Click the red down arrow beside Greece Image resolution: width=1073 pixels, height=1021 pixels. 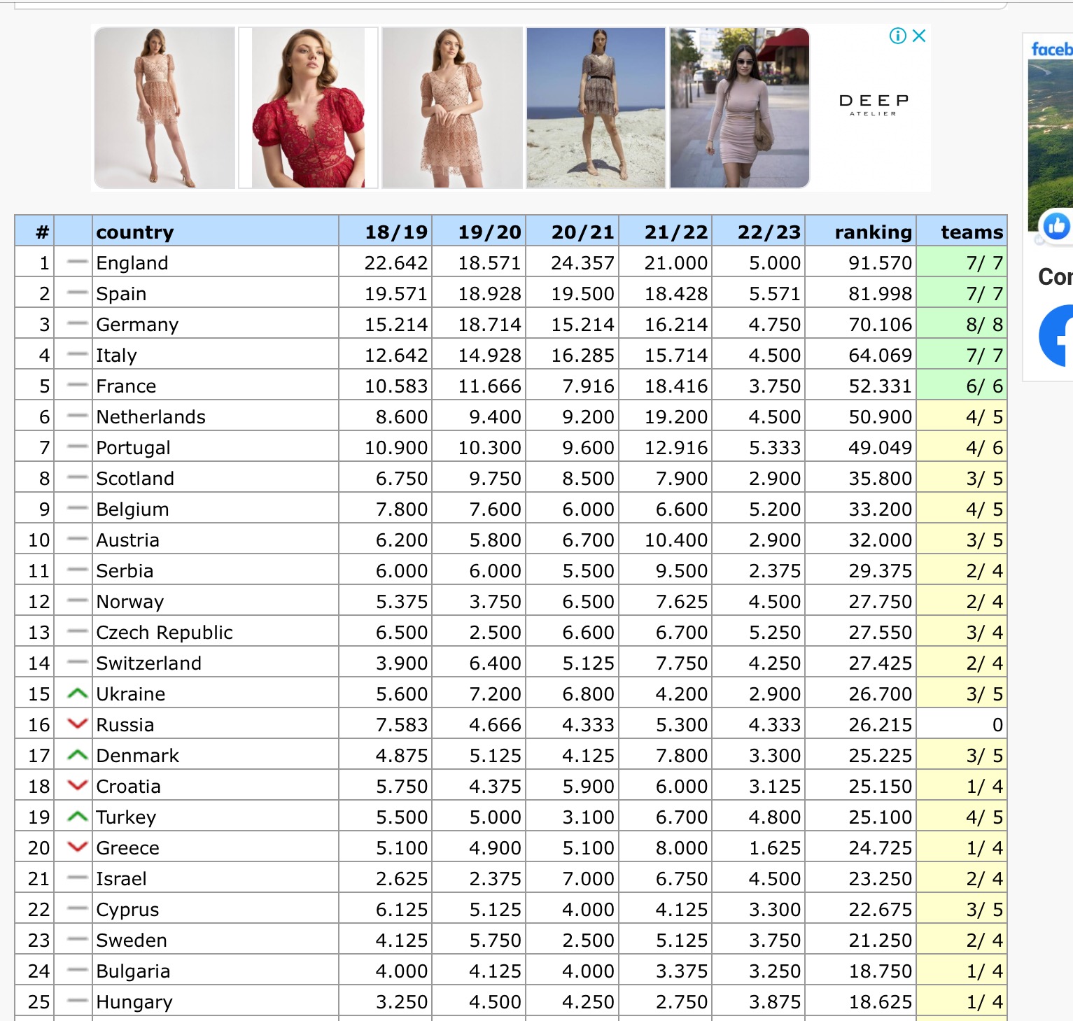coord(77,847)
